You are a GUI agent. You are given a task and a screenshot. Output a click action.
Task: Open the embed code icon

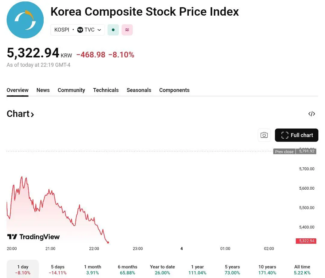pyautogui.click(x=311, y=114)
